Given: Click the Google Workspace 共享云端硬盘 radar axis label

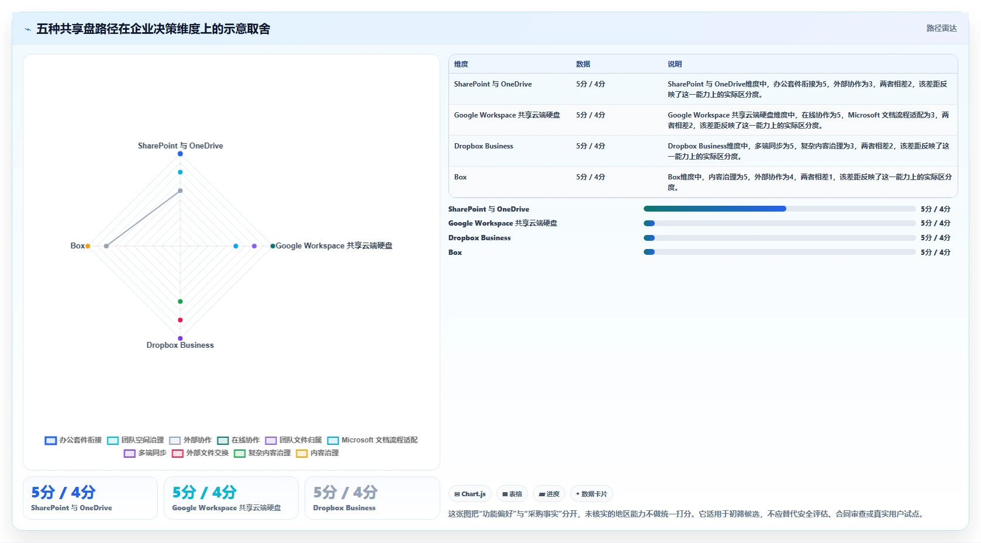Looking at the screenshot, I should tap(334, 245).
